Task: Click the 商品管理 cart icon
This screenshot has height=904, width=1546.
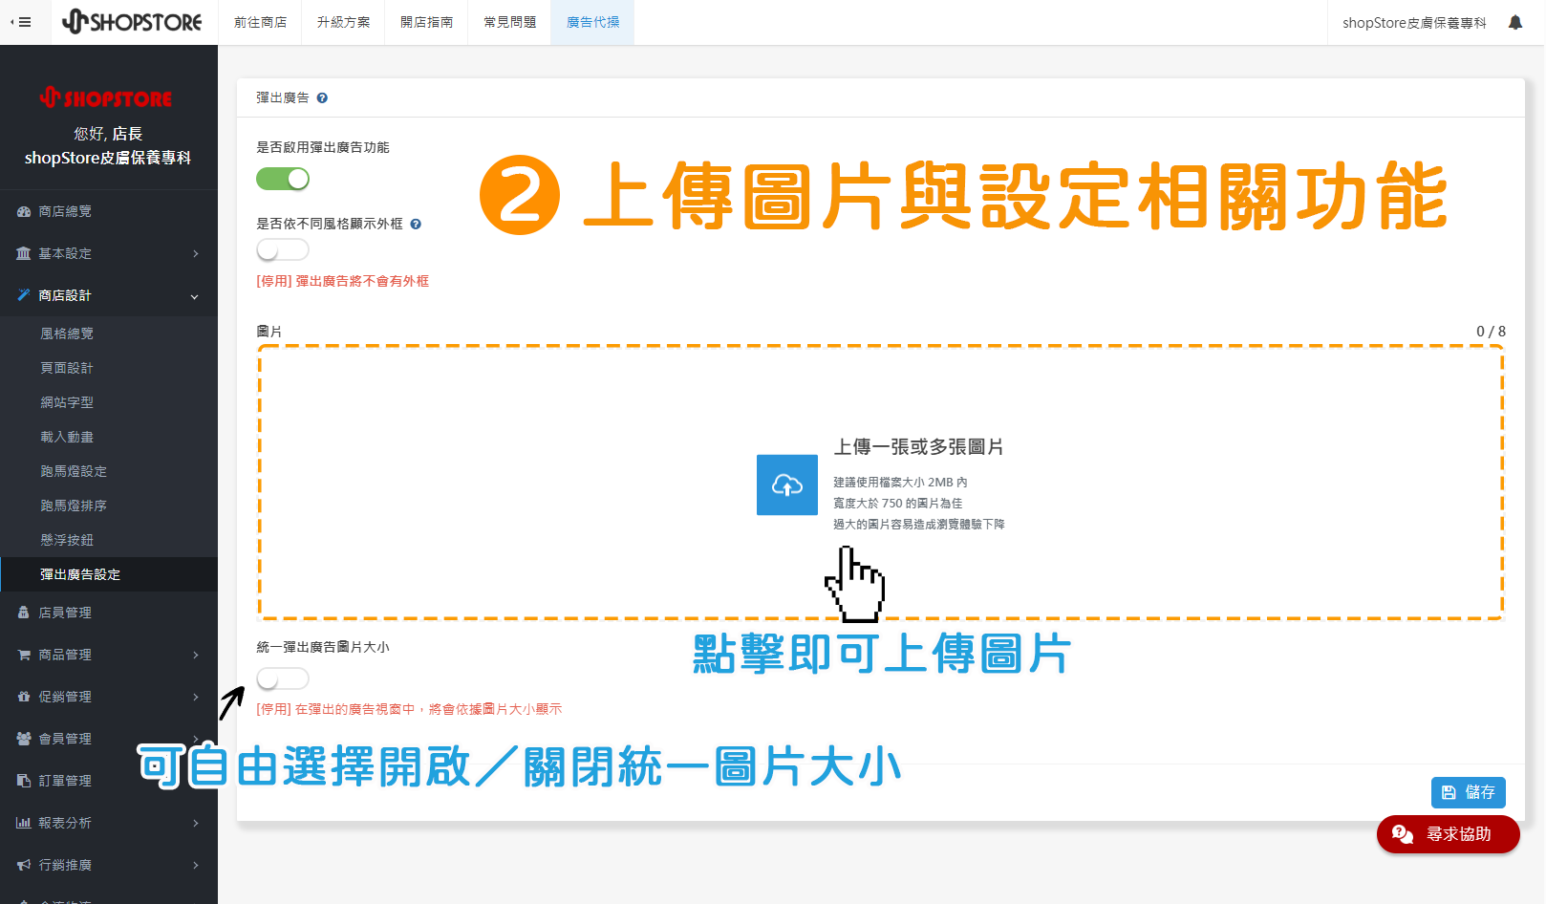Action: (x=24, y=655)
